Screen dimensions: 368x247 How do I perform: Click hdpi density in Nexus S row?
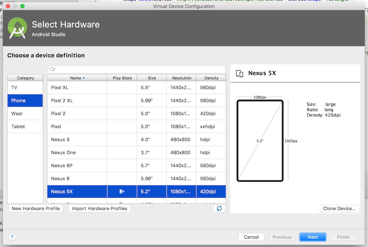click(x=211, y=140)
